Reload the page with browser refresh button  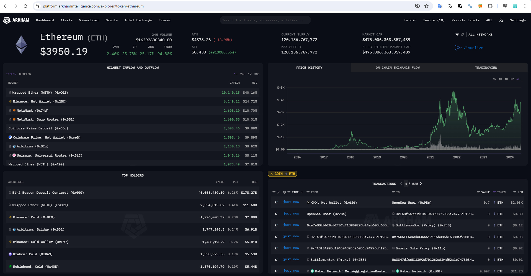25,6
